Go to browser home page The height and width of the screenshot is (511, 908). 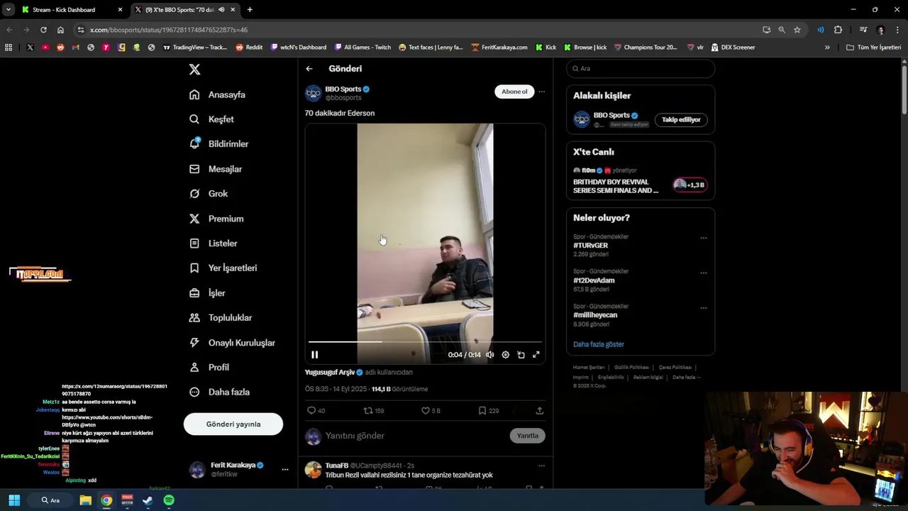pos(60,30)
